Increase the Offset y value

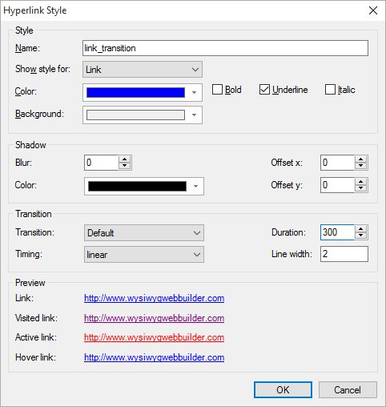point(360,182)
